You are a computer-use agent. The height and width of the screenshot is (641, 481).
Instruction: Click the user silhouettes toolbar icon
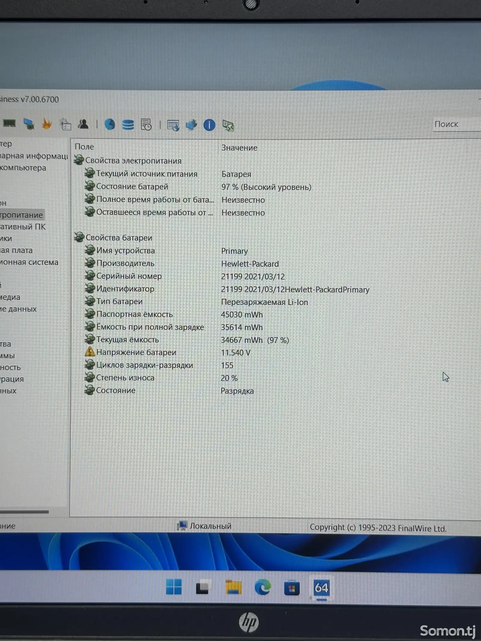click(83, 124)
